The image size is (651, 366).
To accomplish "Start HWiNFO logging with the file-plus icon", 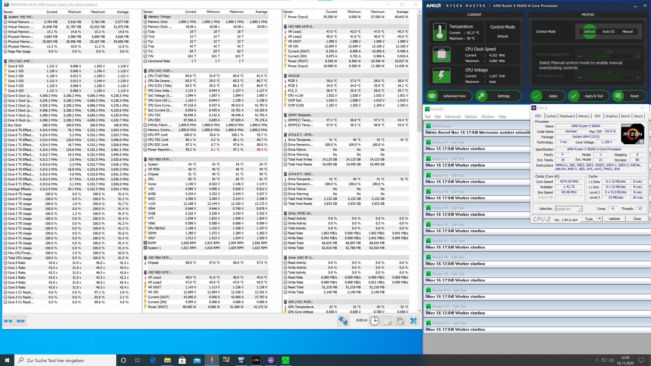I will coord(388,321).
